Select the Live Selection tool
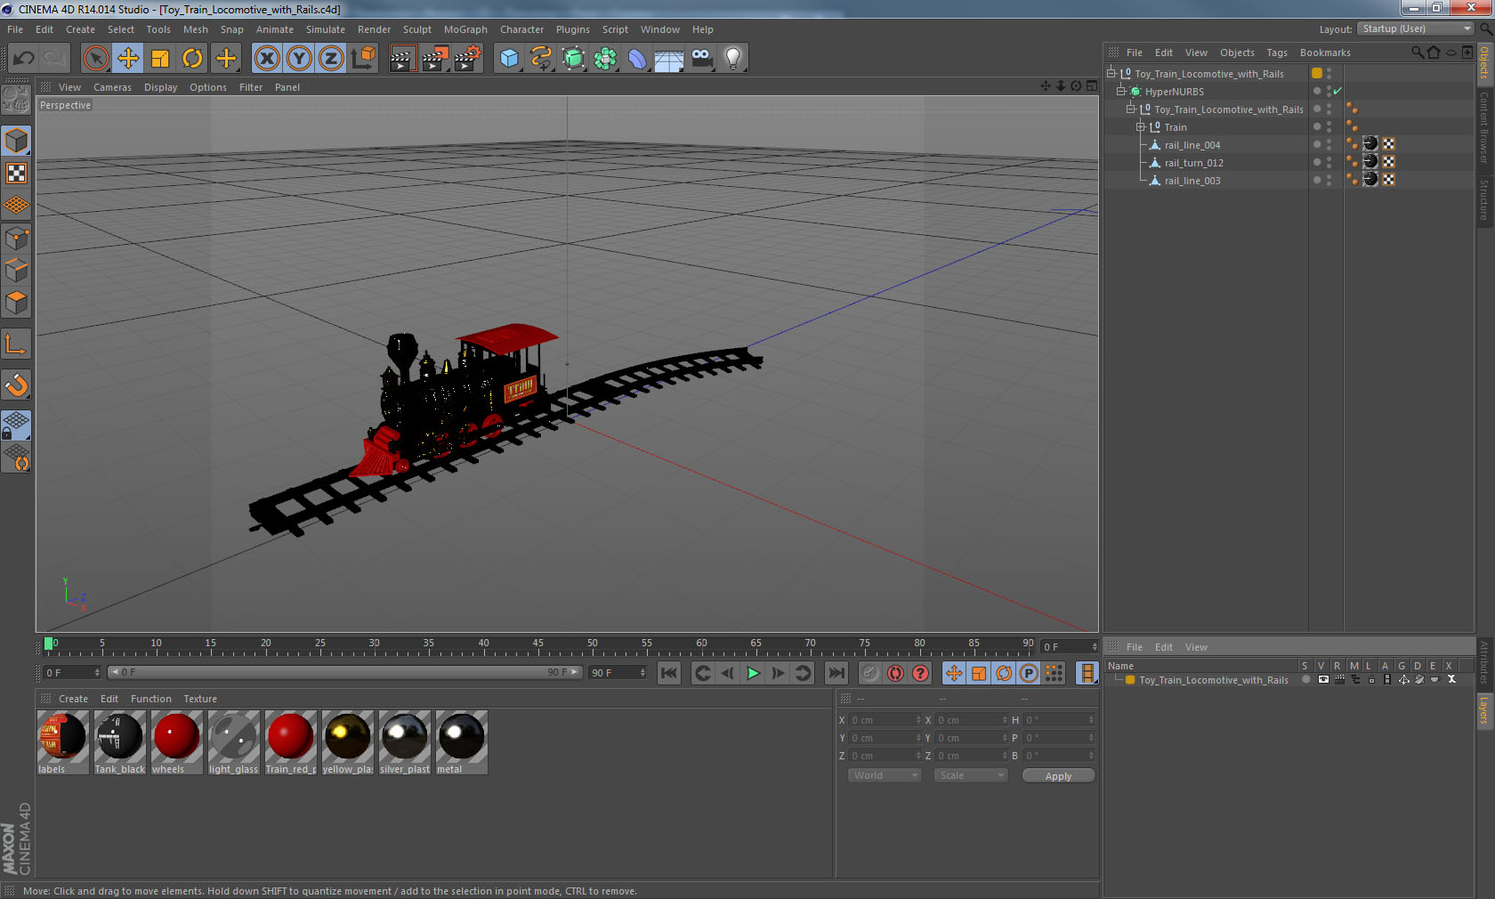This screenshot has height=899, width=1495. [95, 59]
